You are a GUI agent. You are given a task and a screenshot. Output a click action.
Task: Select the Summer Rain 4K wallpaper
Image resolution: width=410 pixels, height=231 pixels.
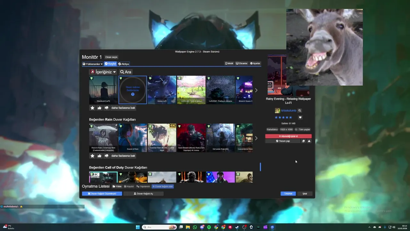pyautogui.click(x=162, y=138)
